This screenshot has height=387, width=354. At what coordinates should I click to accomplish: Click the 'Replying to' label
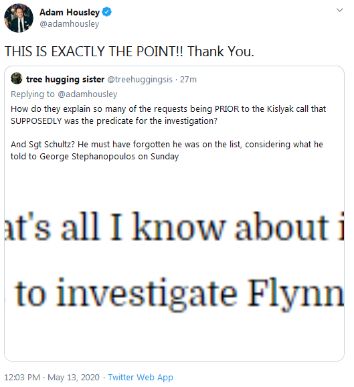[33, 94]
